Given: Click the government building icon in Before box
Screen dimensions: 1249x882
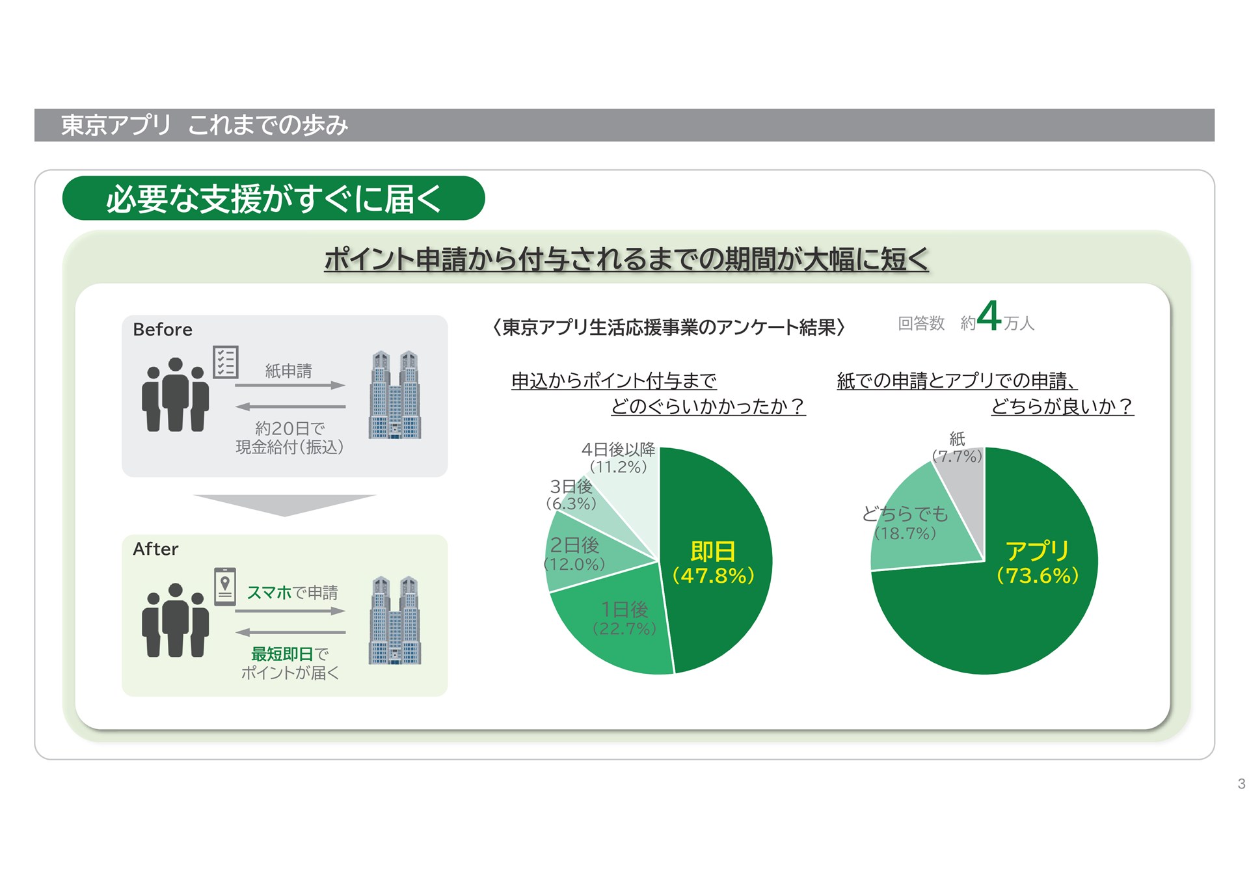Looking at the screenshot, I should (395, 395).
